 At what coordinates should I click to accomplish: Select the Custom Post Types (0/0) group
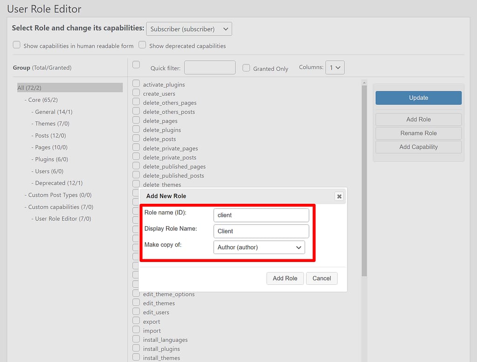60,195
